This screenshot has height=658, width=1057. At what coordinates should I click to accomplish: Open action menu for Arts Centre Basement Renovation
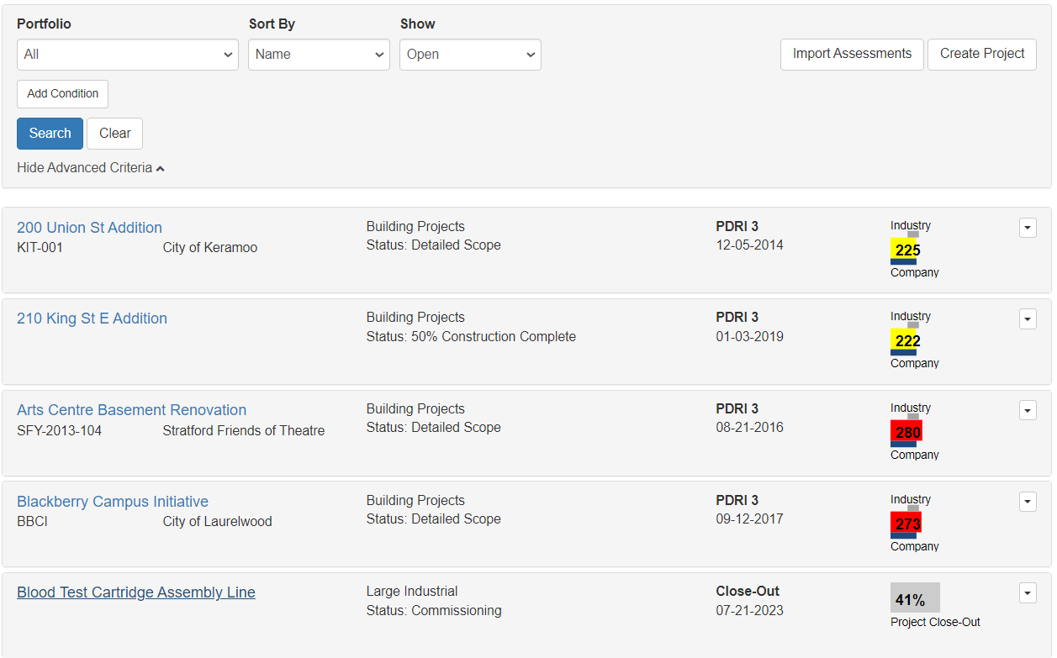click(1028, 410)
